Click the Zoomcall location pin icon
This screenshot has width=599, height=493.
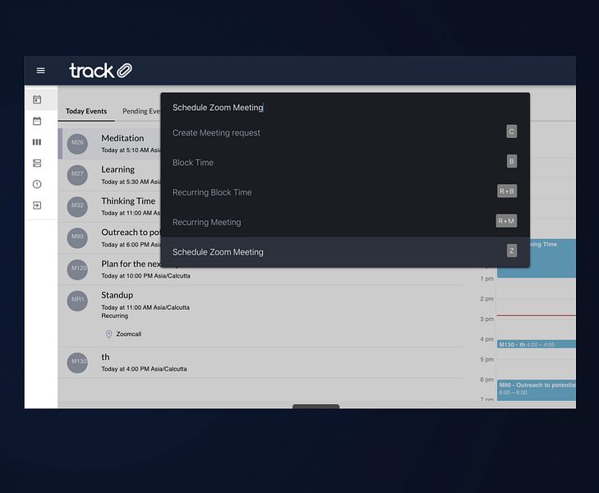tap(109, 334)
